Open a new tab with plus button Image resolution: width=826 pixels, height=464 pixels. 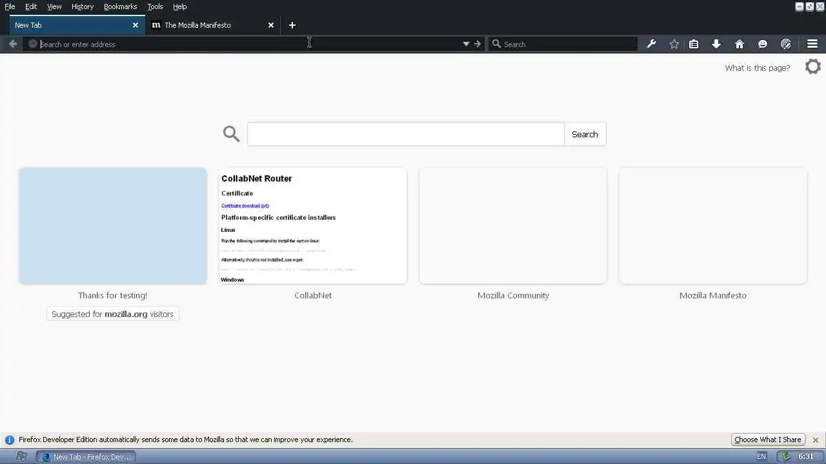coord(292,25)
